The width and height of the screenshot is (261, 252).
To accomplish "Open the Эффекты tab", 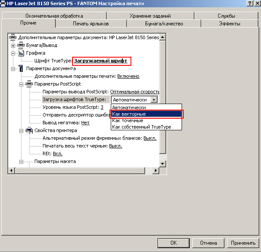I will click(230, 24).
